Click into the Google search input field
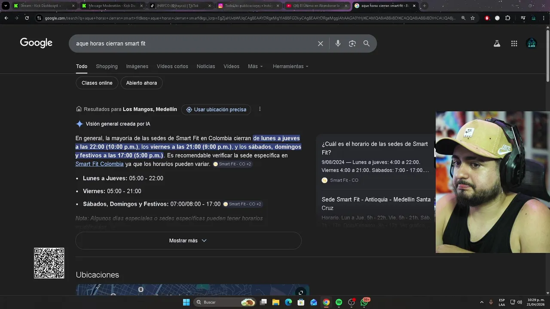550x309 pixels. 193,43
